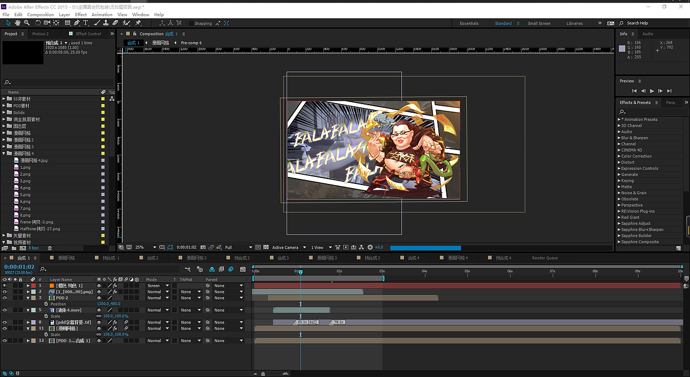Select the Rectangle shape tool

point(67,23)
